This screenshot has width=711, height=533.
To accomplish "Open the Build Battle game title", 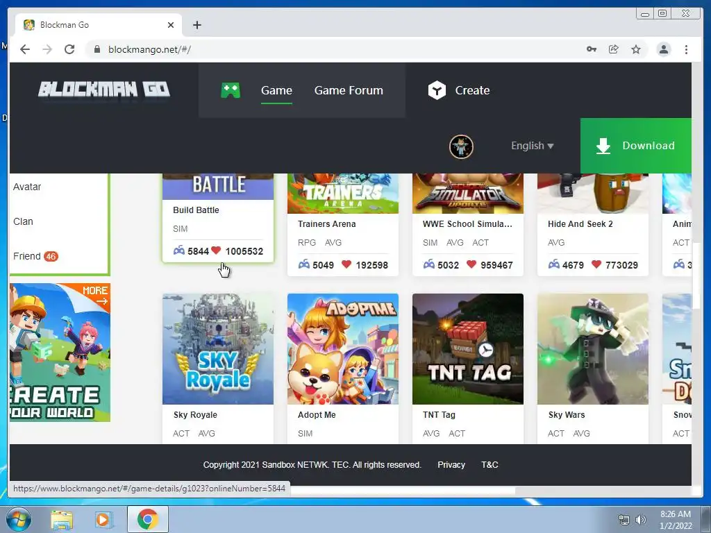I will pos(196,210).
